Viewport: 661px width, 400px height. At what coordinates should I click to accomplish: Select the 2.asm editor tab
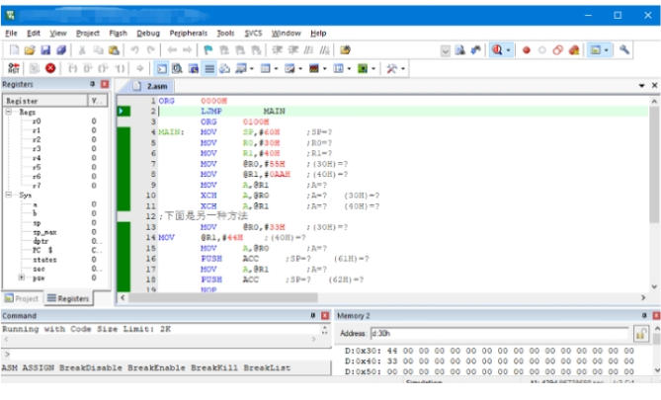pyautogui.click(x=158, y=86)
